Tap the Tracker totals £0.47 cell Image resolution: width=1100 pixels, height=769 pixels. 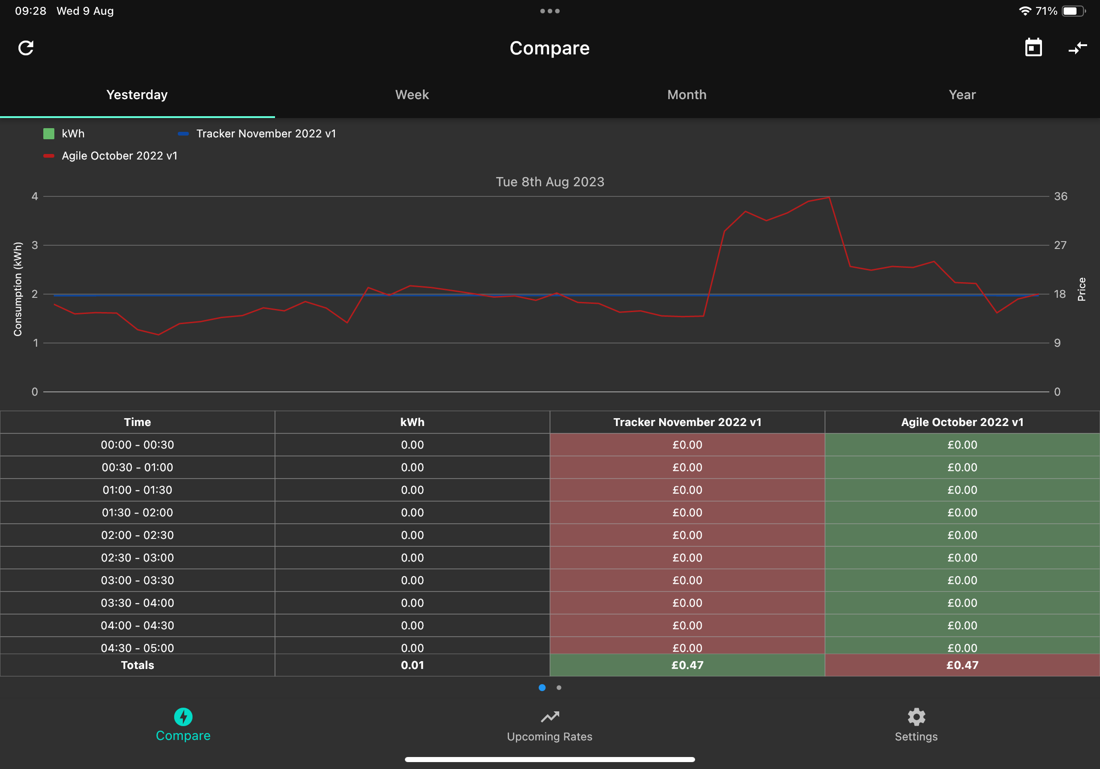687,665
